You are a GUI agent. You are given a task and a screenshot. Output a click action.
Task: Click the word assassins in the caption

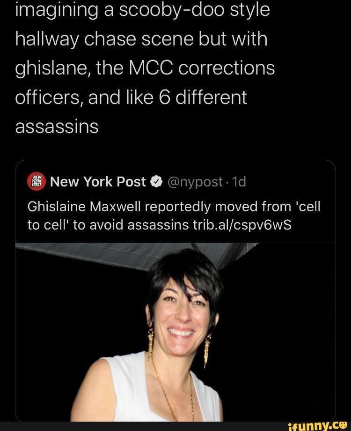coord(56,126)
